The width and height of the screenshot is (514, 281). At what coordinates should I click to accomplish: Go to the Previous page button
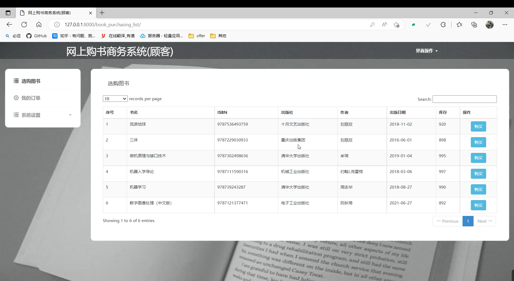(x=448, y=221)
